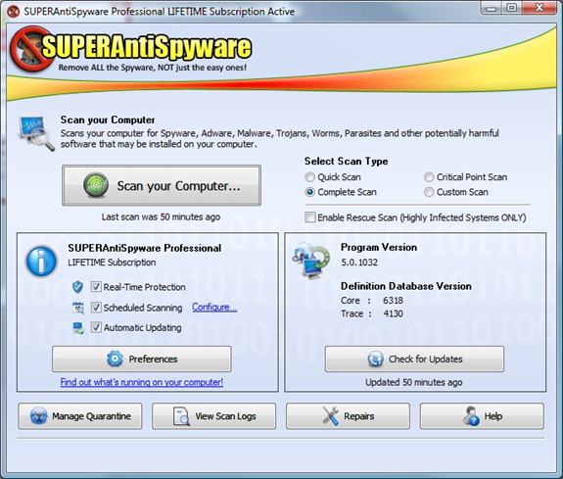Open the Configure... scheduled scanning link
The height and width of the screenshot is (479, 563).
214,308
